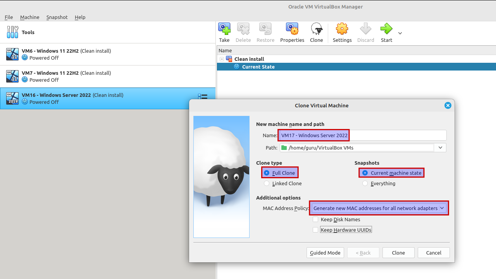Click the Take snapshot toolbar icon
The width and height of the screenshot is (496, 279).
coord(224,29)
